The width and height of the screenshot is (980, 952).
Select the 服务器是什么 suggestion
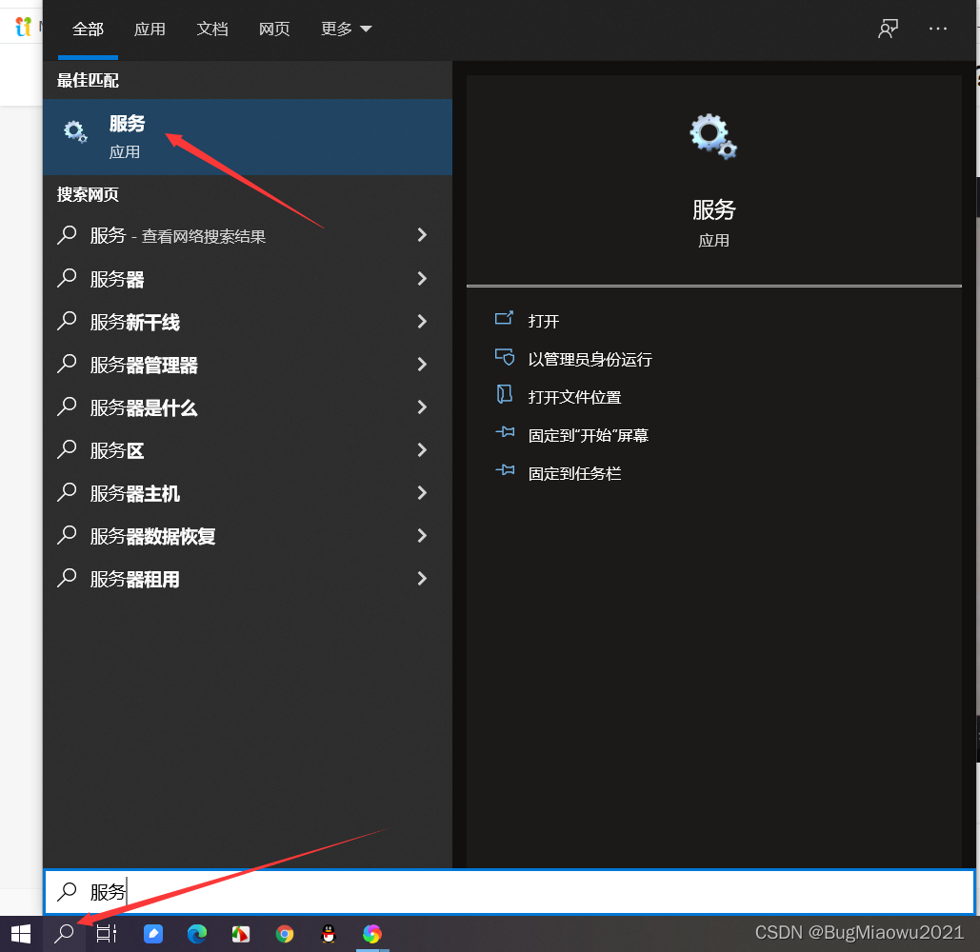pos(248,407)
